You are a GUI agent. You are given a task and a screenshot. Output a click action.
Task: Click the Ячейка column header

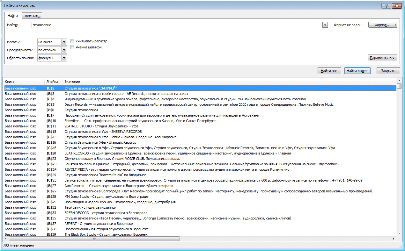pyautogui.click(x=53, y=82)
